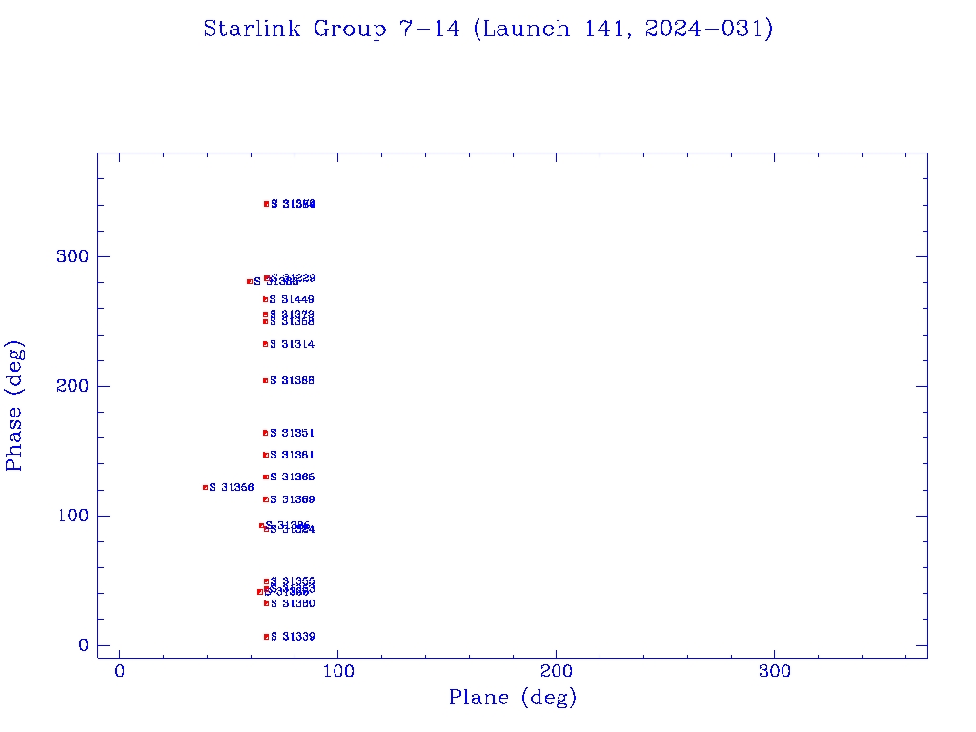Click the S 31339 satellite label
976x732 pixels.
coord(293,636)
